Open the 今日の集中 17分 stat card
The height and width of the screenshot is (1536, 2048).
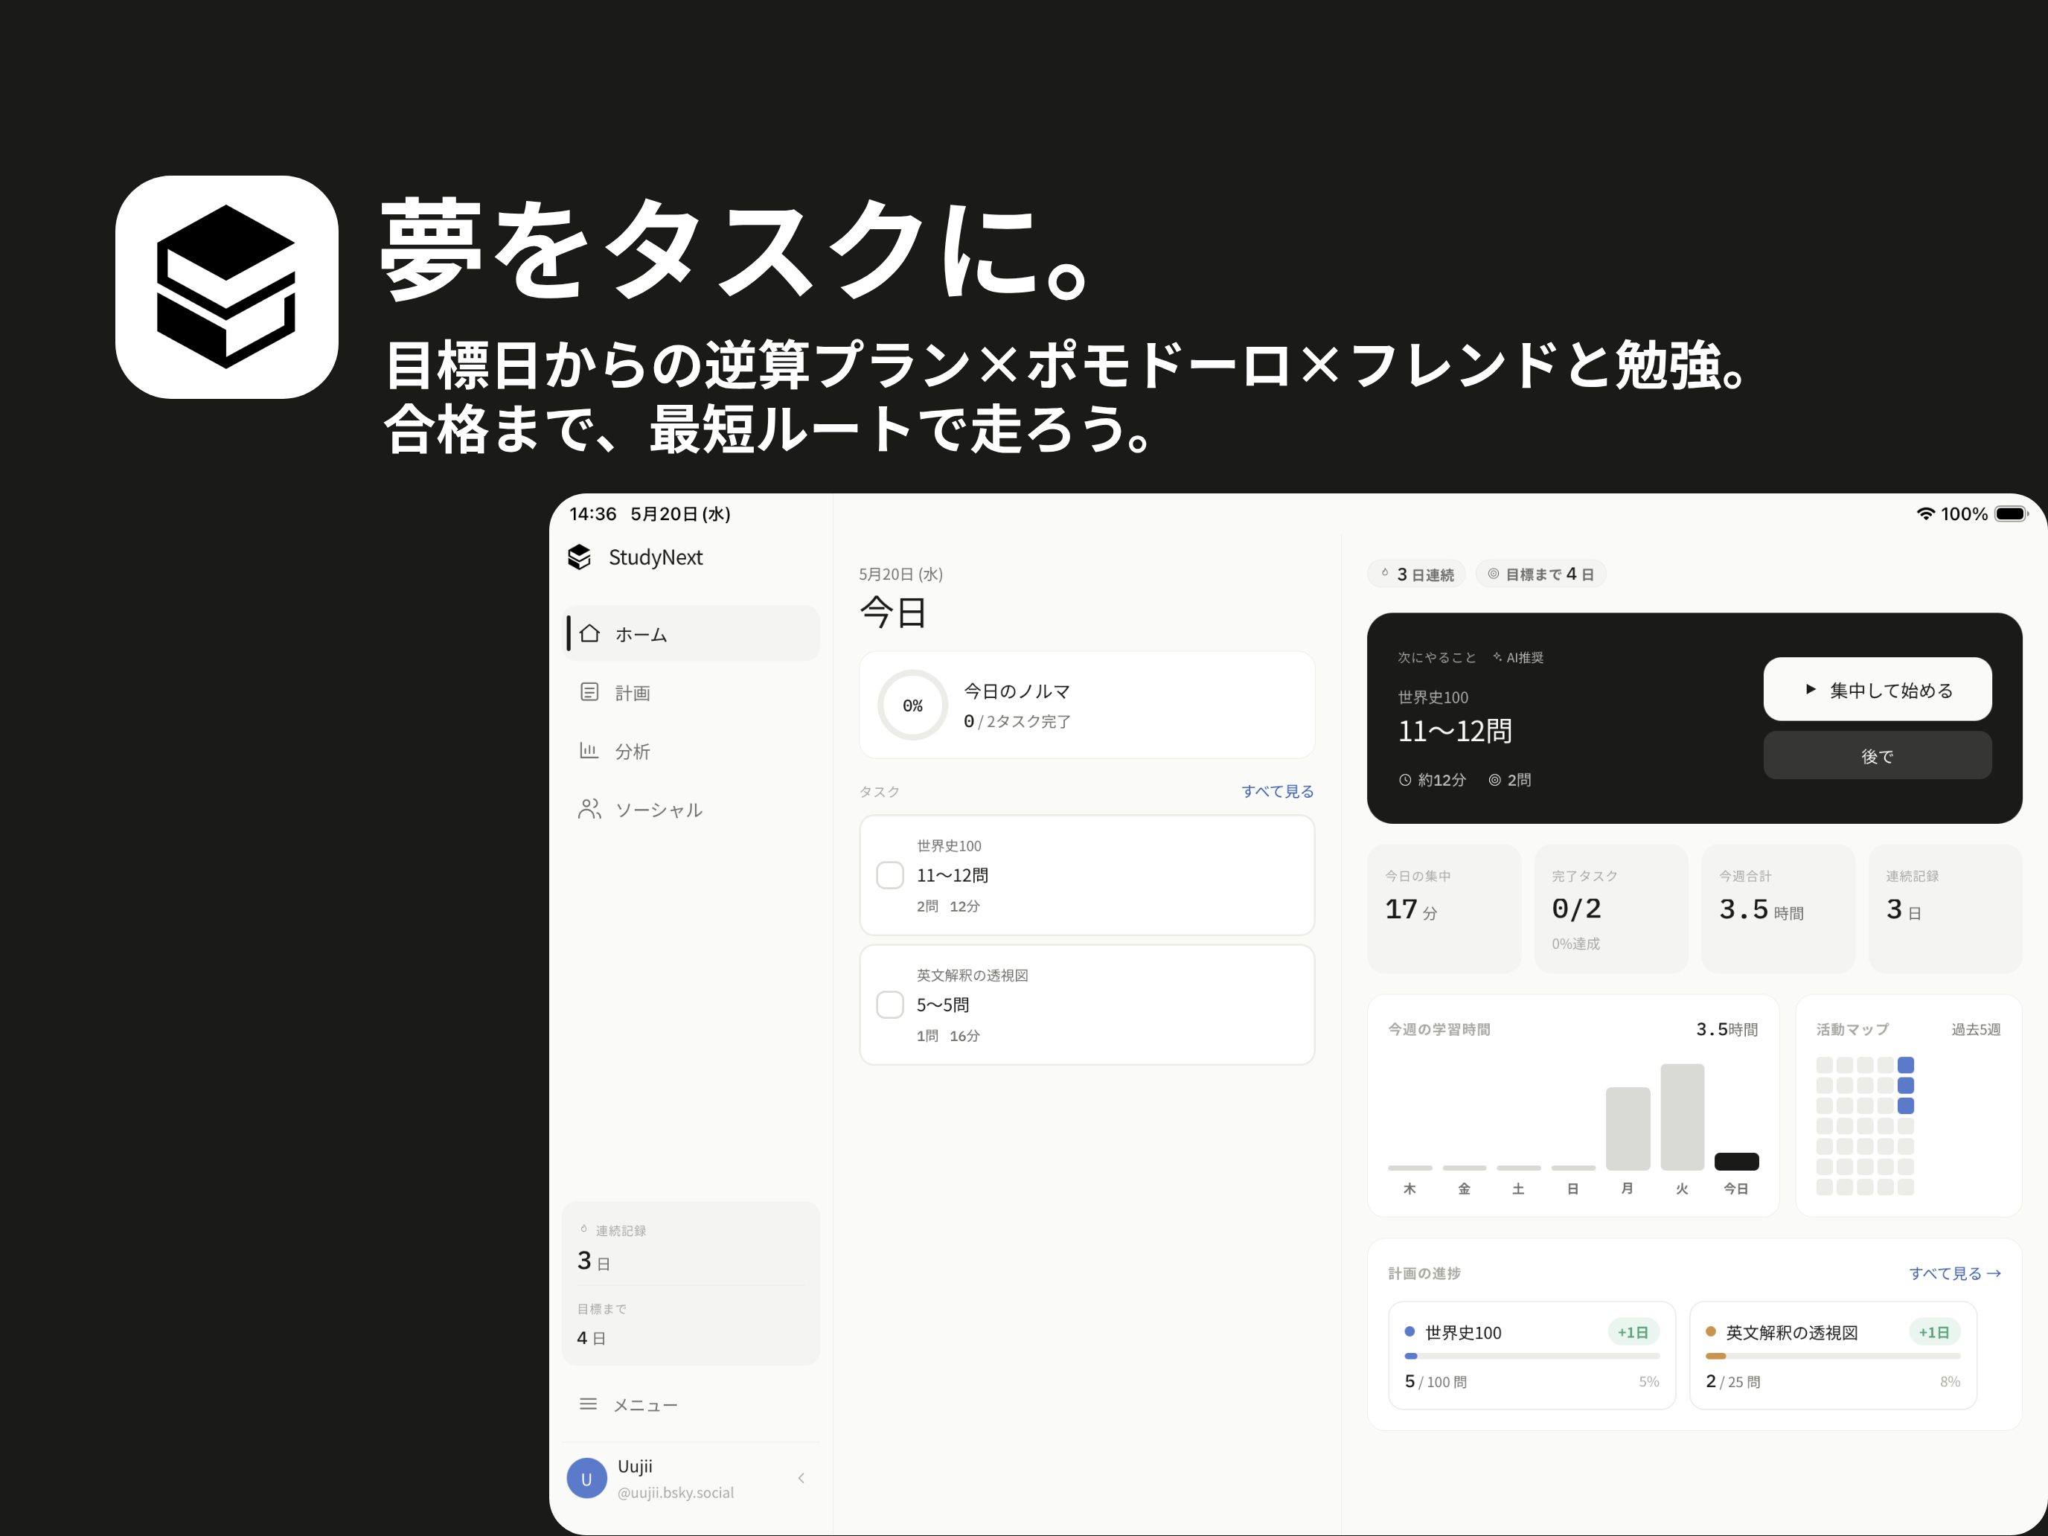point(1444,908)
